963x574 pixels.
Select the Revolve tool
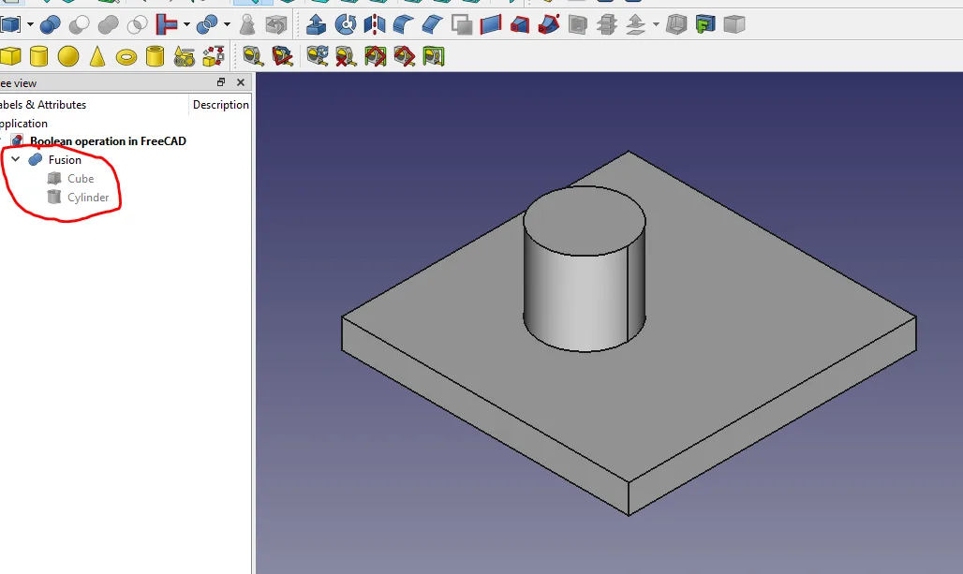click(346, 24)
